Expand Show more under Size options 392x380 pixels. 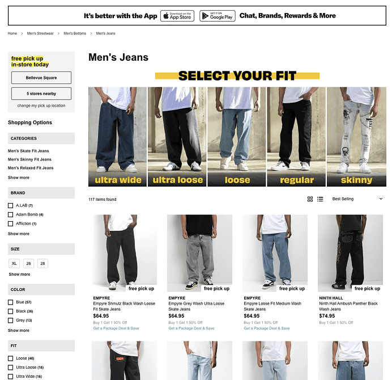coord(19,274)
